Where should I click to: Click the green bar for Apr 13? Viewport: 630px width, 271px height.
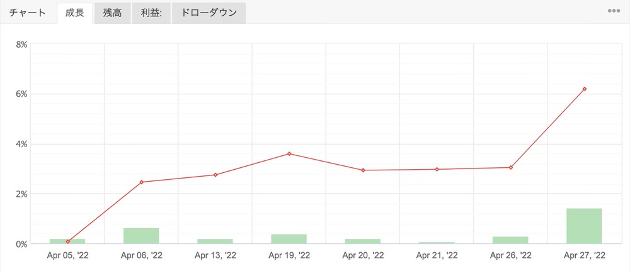(215, 241)
